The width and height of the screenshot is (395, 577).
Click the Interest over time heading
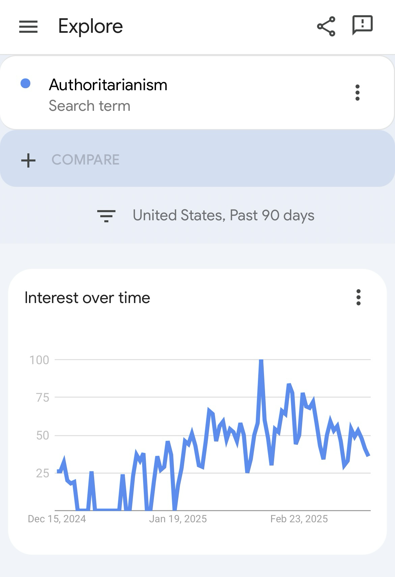(x=87, y=298)
